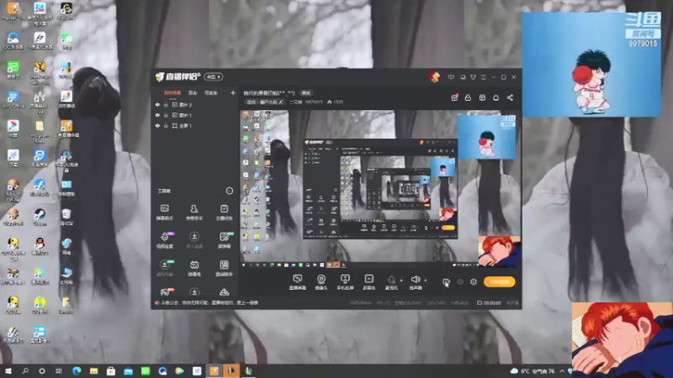Open notifications bell icon
Screen dimensions: 673x378
(x=495, y=97)
